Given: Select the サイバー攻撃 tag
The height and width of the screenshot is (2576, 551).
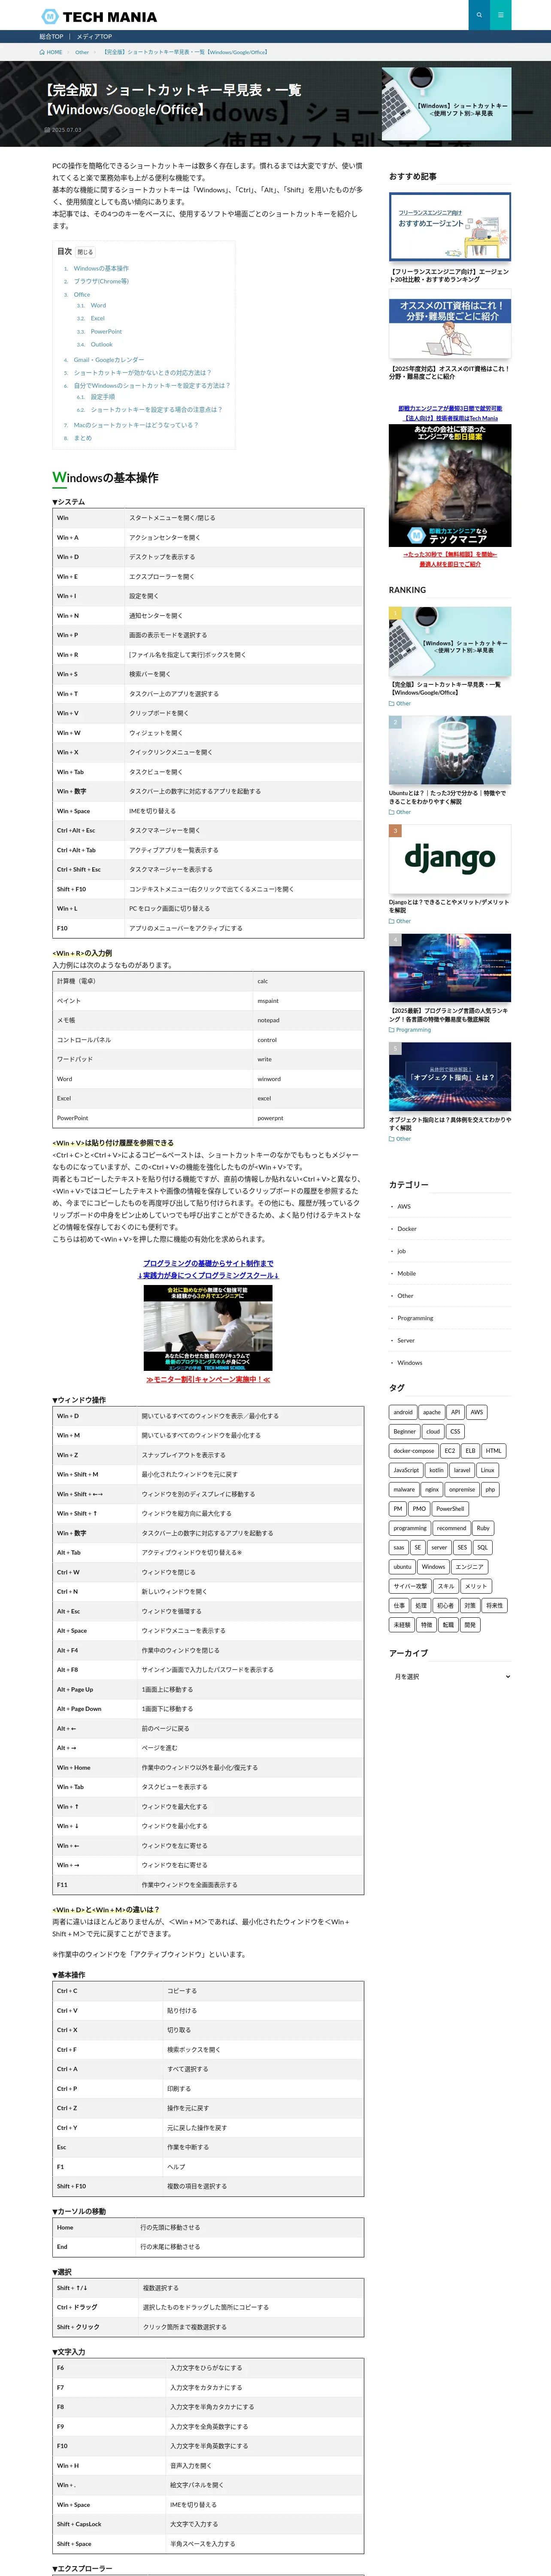Looking at the screenshot, I should (x=410, y=1586).
